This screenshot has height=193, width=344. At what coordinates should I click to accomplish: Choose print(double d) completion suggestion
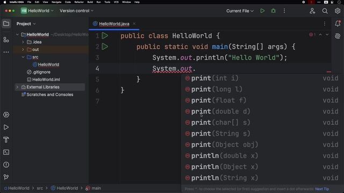[x=262, y=112]
